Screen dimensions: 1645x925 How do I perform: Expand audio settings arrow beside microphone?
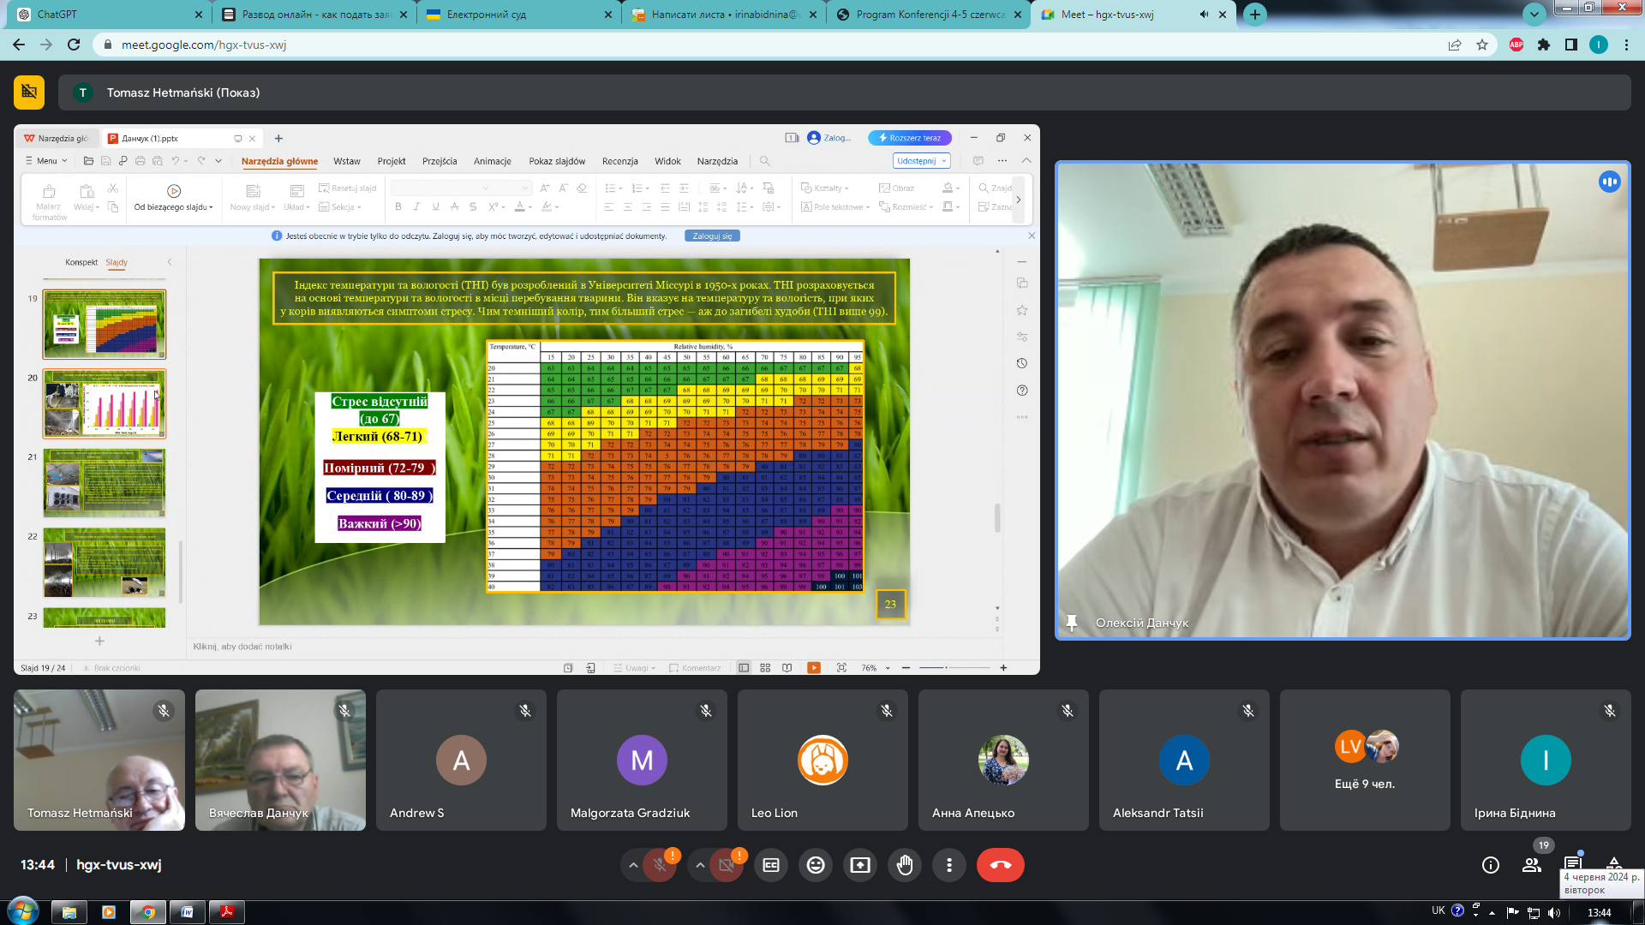pos(633,865)
